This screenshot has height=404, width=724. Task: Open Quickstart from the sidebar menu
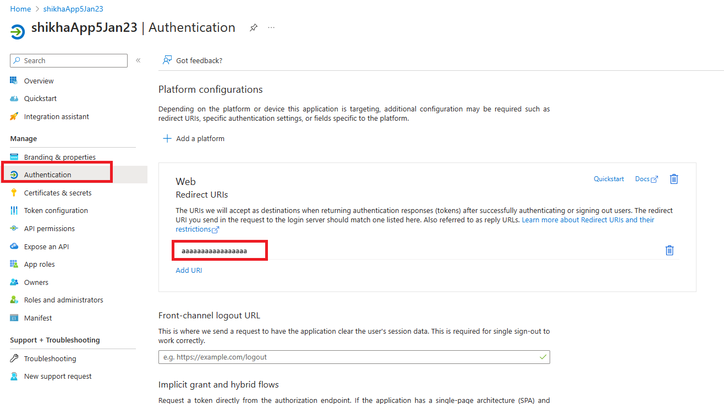pos(41,98)
